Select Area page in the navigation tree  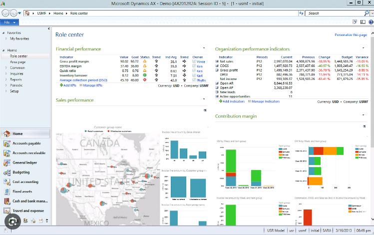[x=17, y=62]
